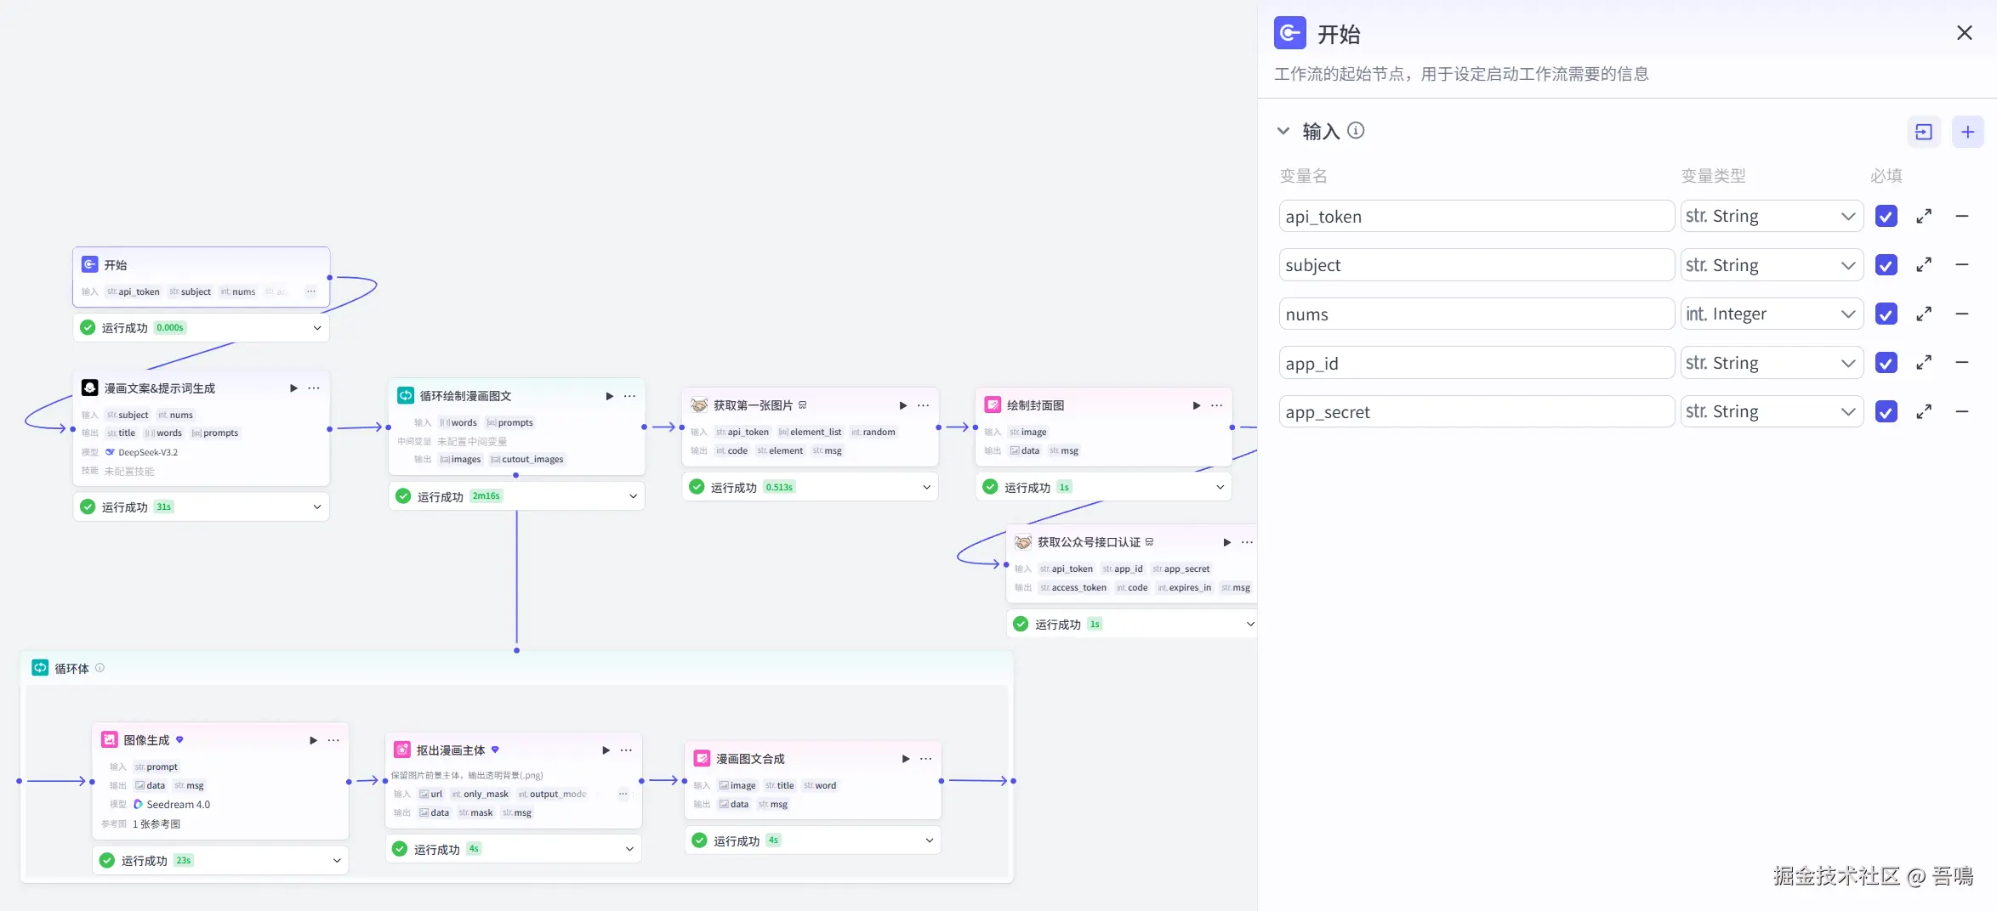Click the info icon next to 循环体
Viewport: 1997px width, 911px height.
point(100,668)
